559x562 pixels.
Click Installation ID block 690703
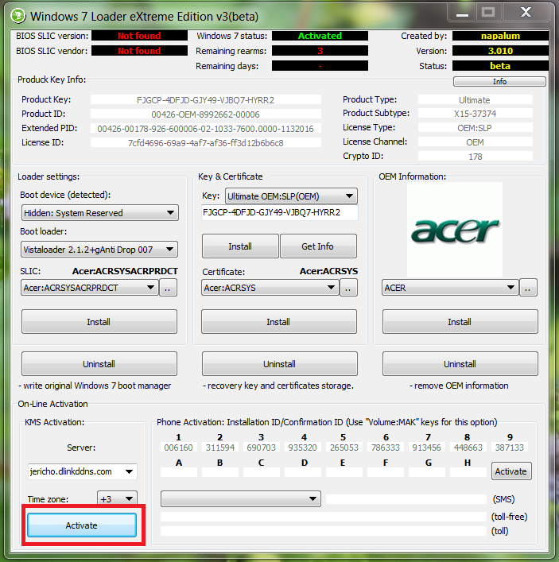262,448
